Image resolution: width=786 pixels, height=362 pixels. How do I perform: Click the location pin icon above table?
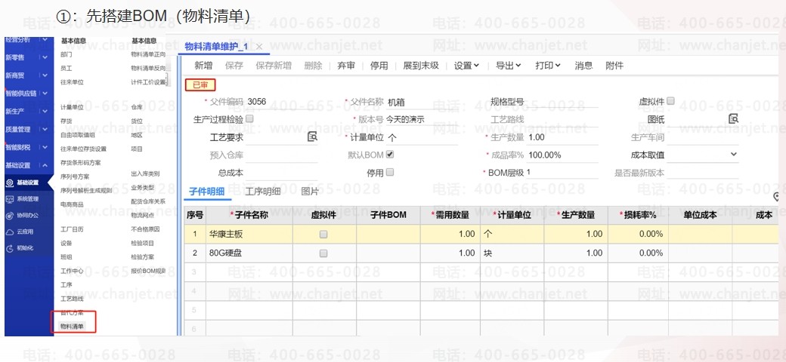point(777,197)
